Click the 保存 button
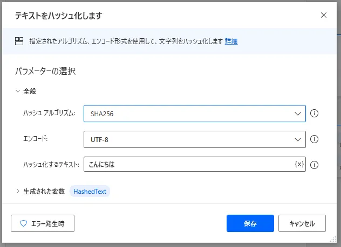The width and height of the screenshot is (341, 247). point(250,223)
